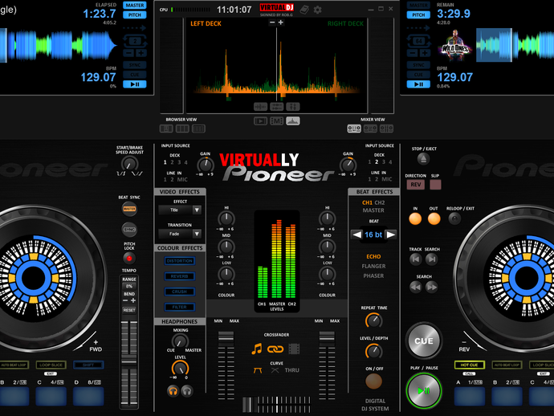Screen dimensions: 554x416
Task: Toggle the SLIP button next to REV
Action: pyautogui.click(x=435, y=185)
